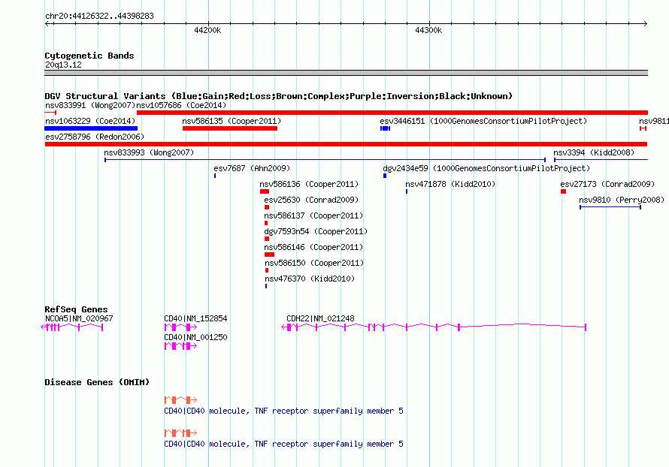Viewport: 669px width, 467px height.
Task: Select the nsv476370 (Kidd2010) variant label
Action: (x=309, y=279)
